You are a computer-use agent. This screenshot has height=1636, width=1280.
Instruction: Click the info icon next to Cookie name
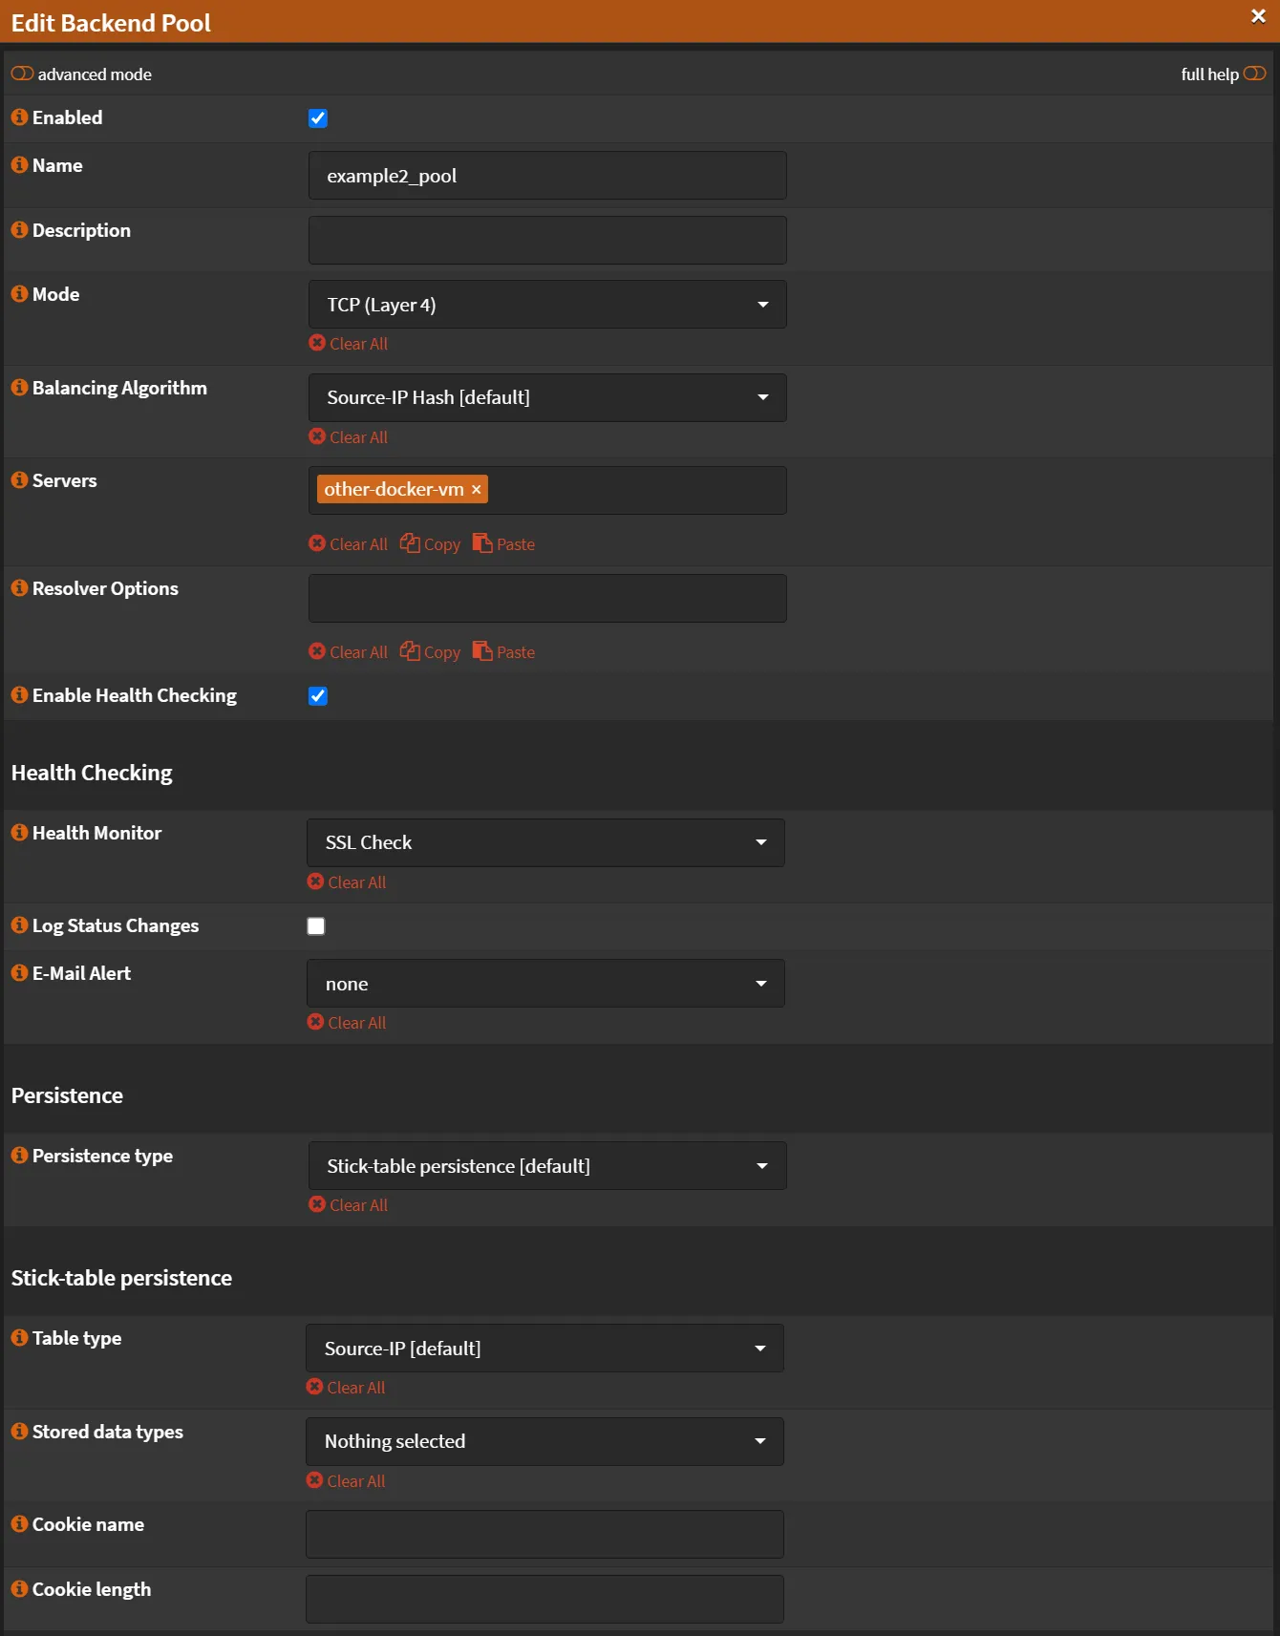tap(19, 1523)
